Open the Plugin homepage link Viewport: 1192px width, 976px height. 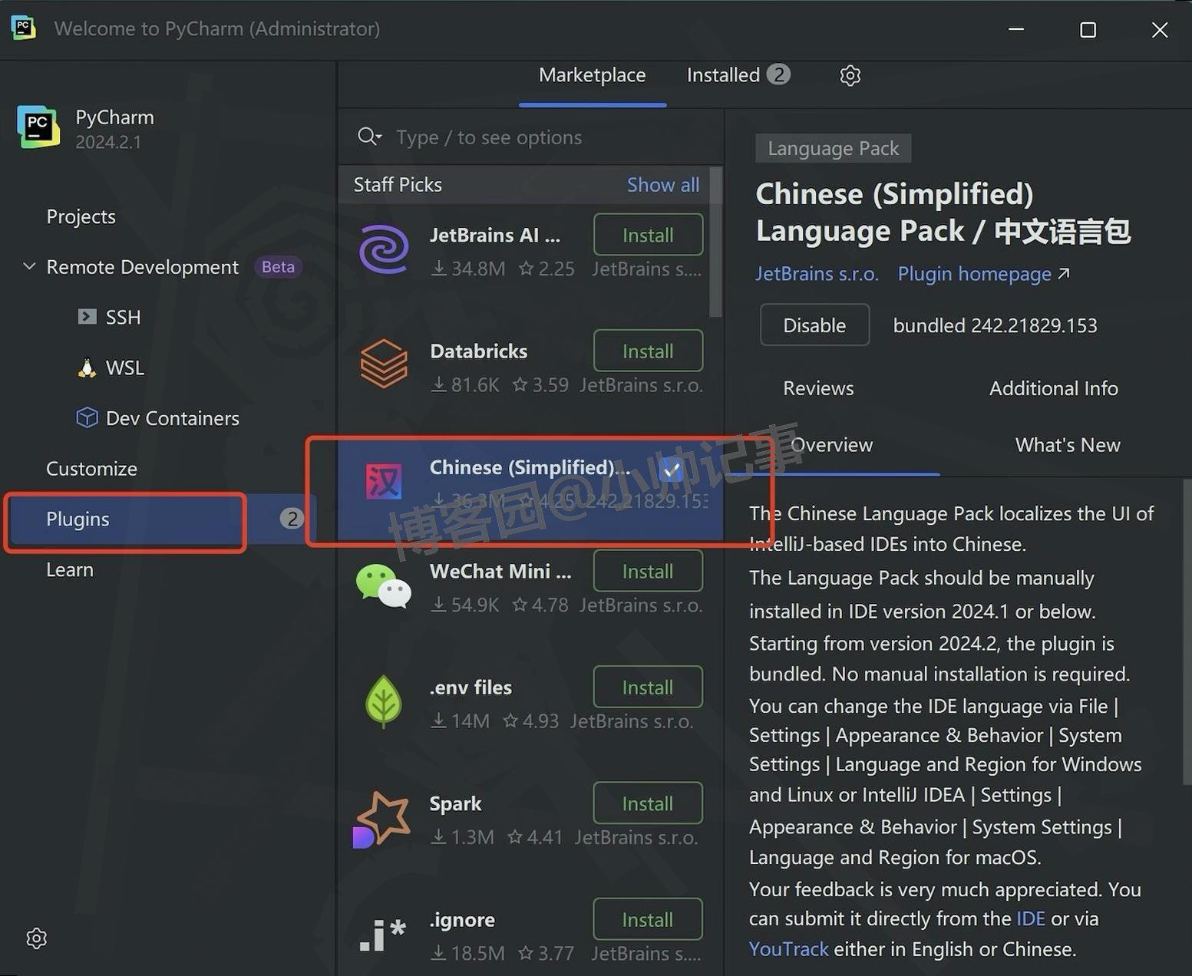975,274
